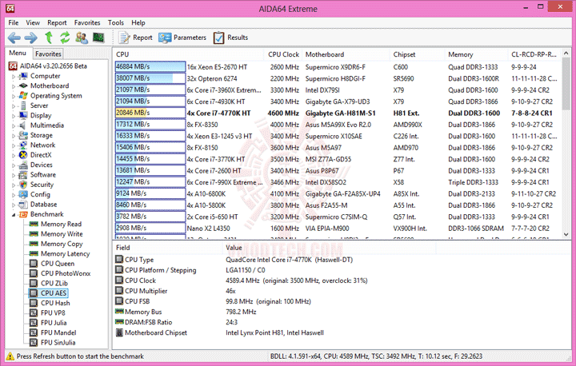Expand the Display tree node
Viewport: 576px width, 366px height.
[14, 116]
